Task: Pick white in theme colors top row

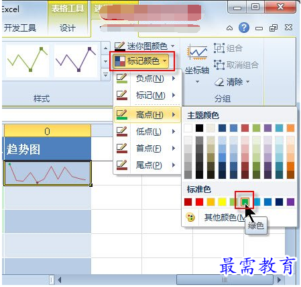Action: [188, 128]
